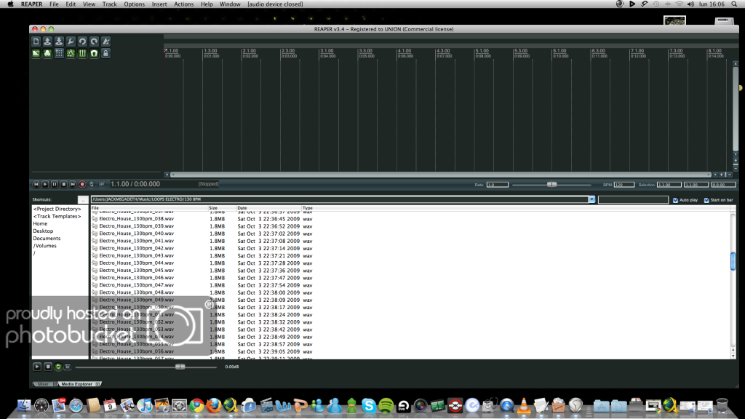
Task: Open the Options menu
Action: click(134, 4)
